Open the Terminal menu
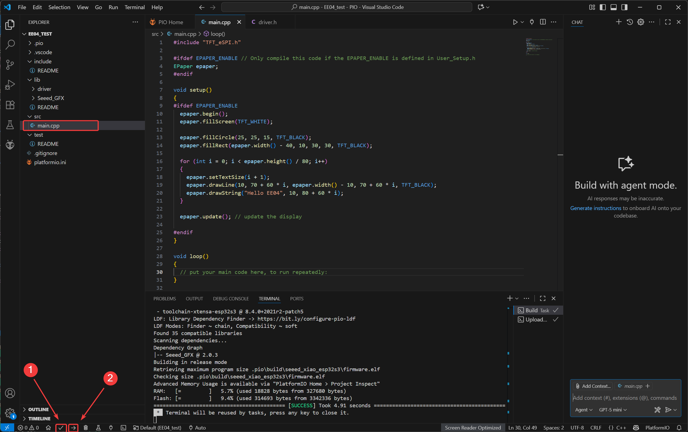 point(134,7)
